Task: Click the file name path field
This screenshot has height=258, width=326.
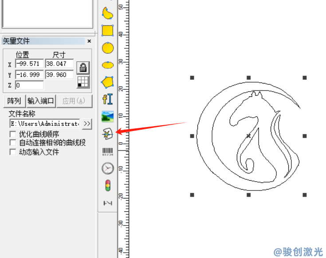Action: pos(45,124)
